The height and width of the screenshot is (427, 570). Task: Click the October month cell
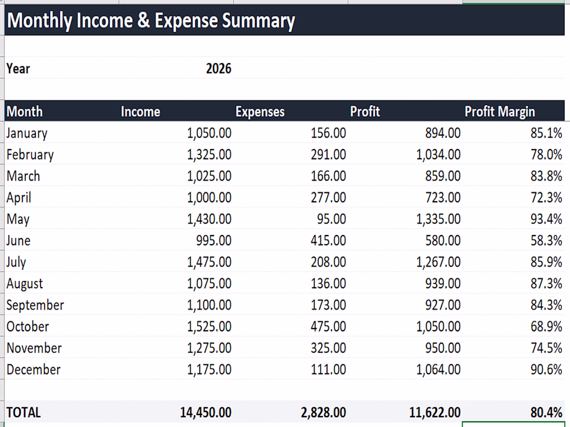pyautogui.click(x=27, y=327)
